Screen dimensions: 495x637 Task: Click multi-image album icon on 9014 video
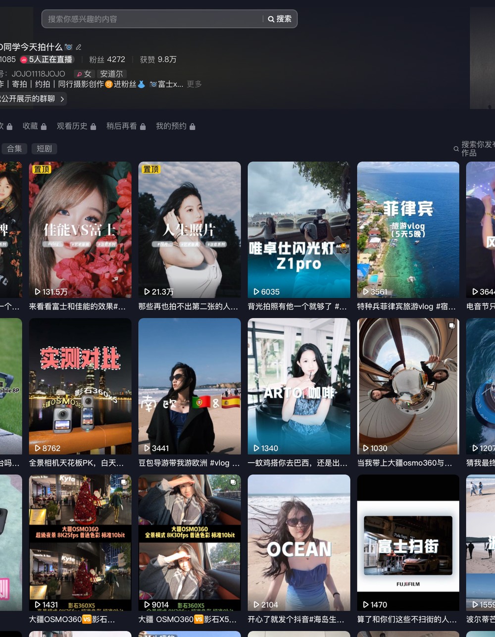(x=233, y=482)
